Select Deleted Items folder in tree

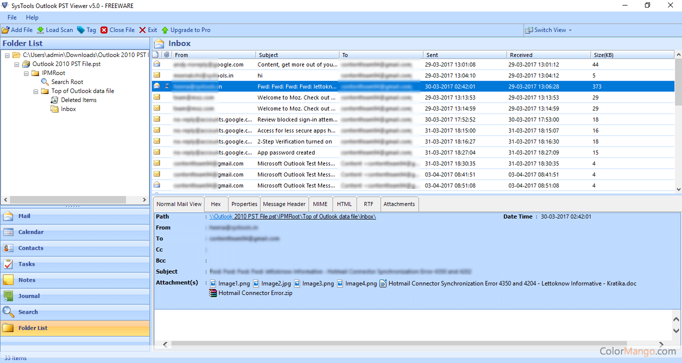point(78,100)
